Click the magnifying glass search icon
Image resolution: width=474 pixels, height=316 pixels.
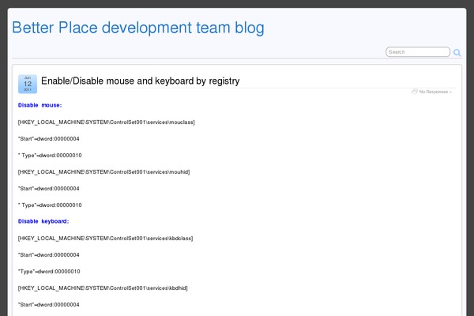tap(457, 53)
